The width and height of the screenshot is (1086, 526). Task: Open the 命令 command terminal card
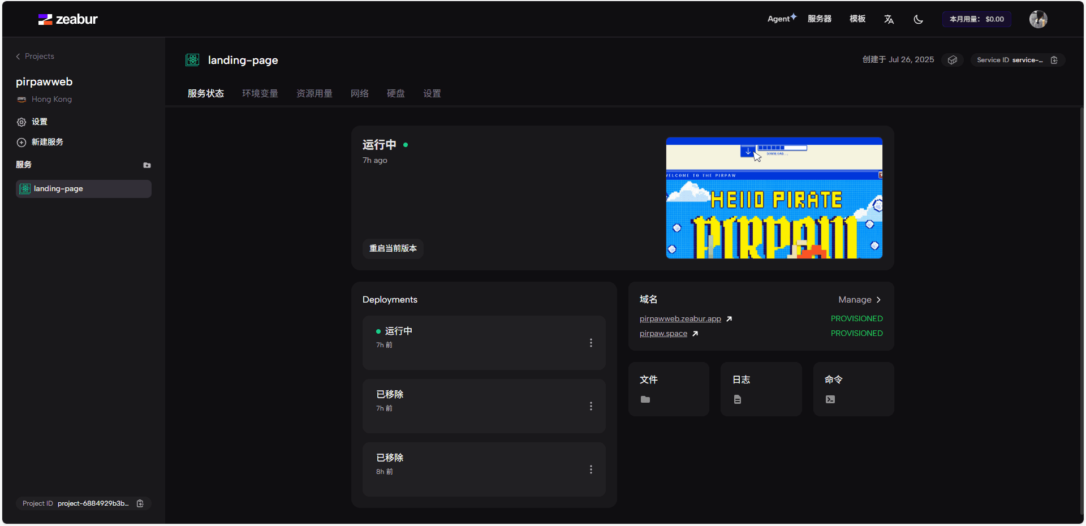854,389
